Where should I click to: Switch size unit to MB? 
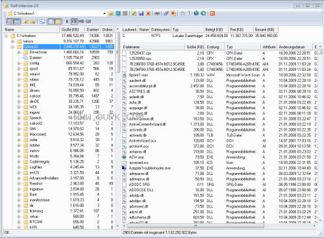point(81,21)
